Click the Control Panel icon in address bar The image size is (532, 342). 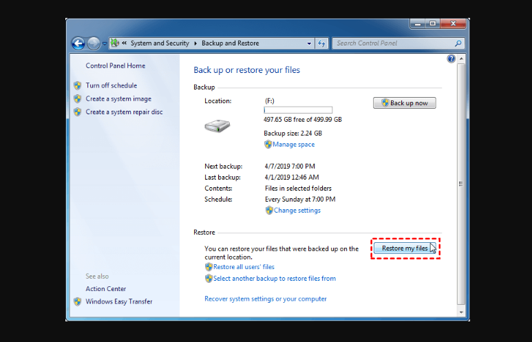[115, 43]
